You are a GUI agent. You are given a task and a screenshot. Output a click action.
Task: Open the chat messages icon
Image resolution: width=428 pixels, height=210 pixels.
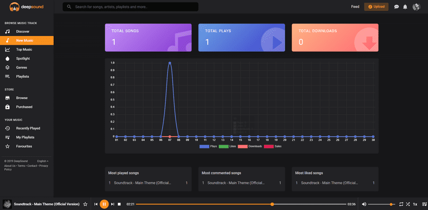click(x=397, y=7)
